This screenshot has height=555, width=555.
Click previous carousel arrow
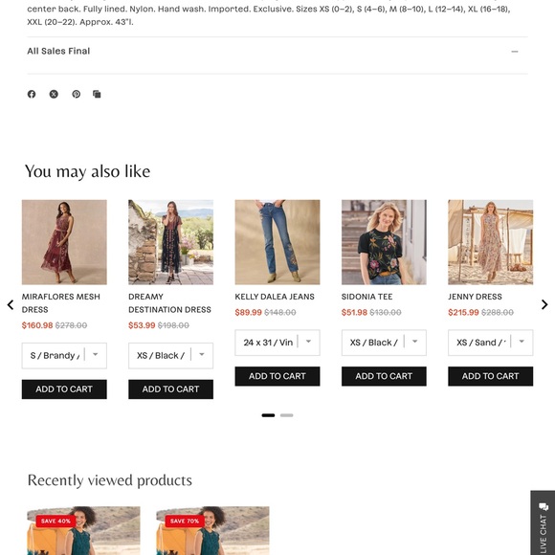point(11,304)
